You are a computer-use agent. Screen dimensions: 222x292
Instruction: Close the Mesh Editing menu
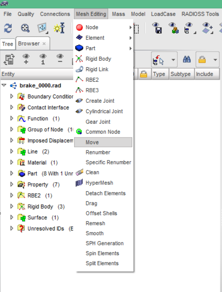(x=91, y=14)
